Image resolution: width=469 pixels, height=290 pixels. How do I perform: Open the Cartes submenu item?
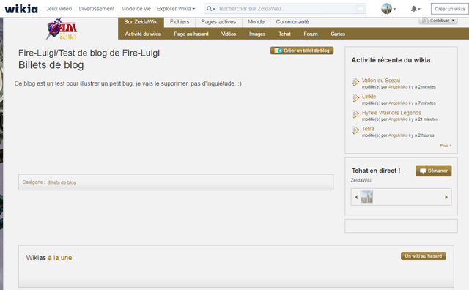[x=338, y=34]
